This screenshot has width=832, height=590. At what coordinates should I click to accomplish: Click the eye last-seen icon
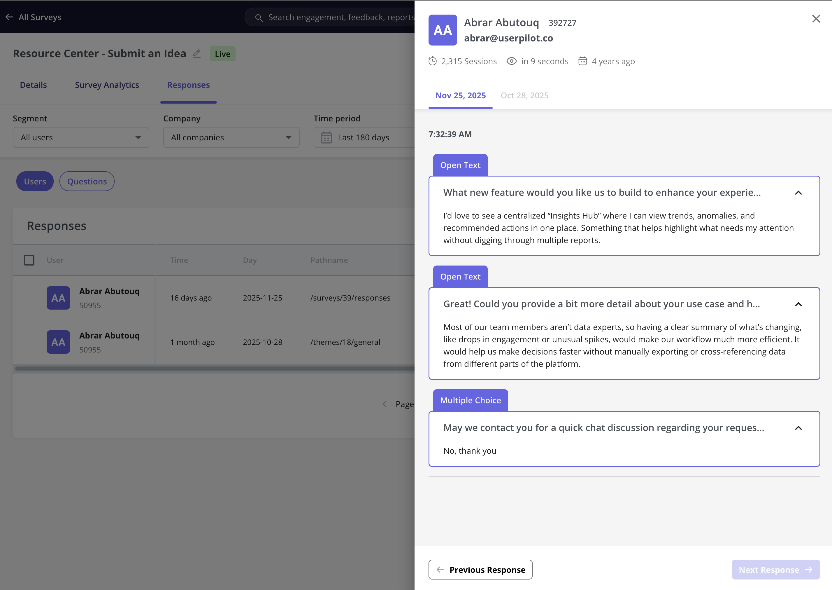point(511,61)
